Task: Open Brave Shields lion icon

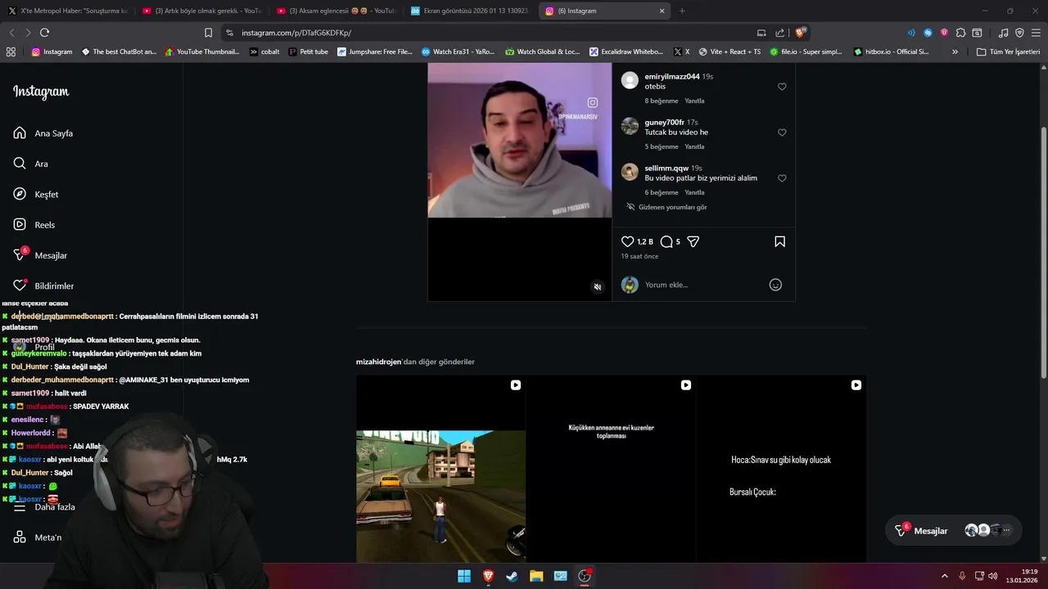Action: [802, 32]
